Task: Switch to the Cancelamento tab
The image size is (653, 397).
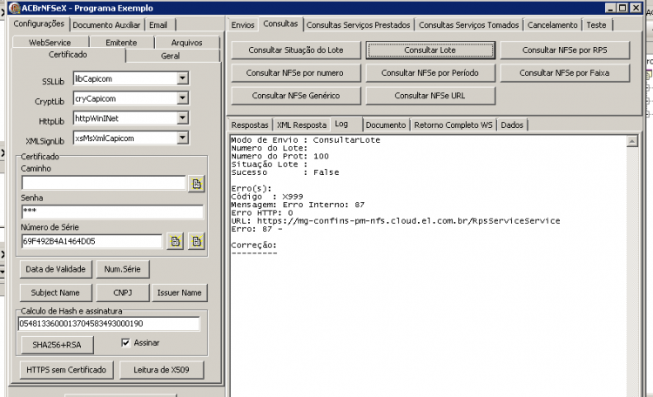Action: (x=552, y=25)
